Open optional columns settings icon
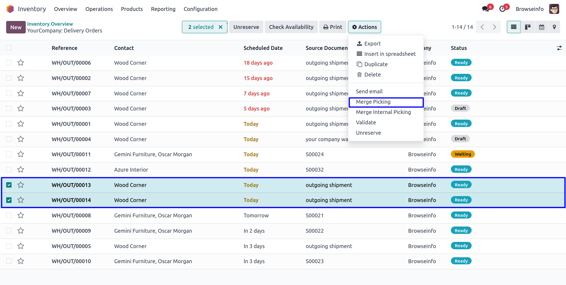The height and width of the screenshot is (285, 566). 559,48
